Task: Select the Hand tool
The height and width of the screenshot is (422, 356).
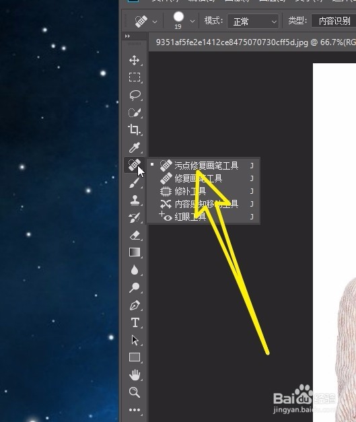Action: point(135,375)
